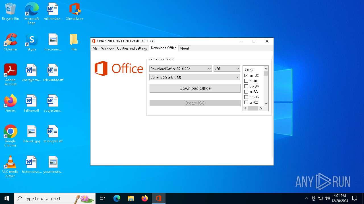This screenshot has width=364, height=204.
Task: Select the subjectma Word document icon
Action: tap(53, 104)
